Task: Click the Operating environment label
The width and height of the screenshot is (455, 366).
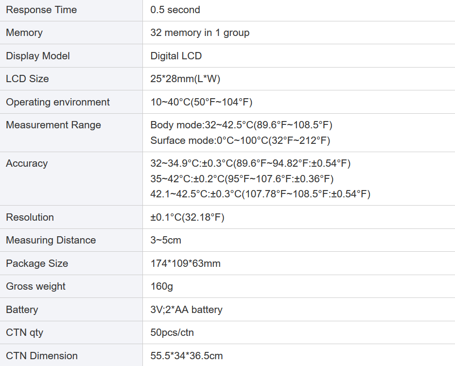Action: pos(58,102)
